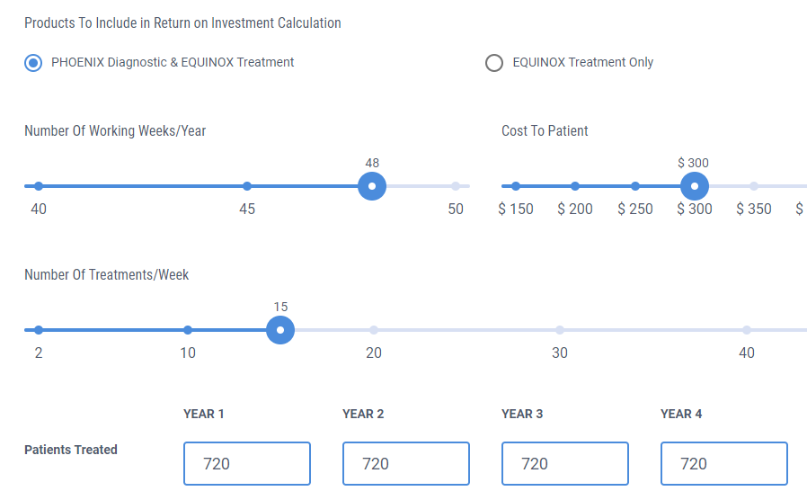
Task: Set working weeks slider to 45
Action: (247, 186)
